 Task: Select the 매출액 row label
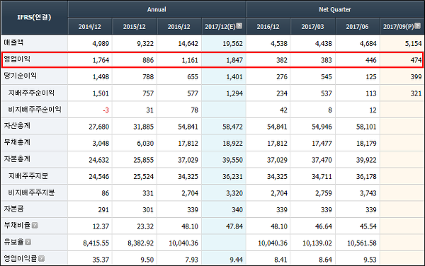coord(13,42)
